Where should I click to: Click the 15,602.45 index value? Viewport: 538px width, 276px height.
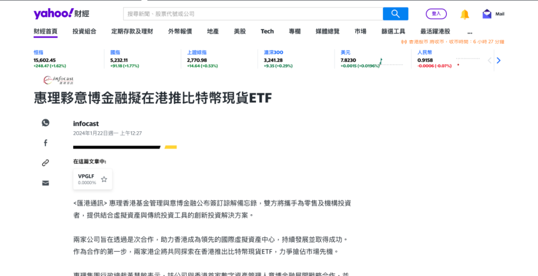coord(45,60)
